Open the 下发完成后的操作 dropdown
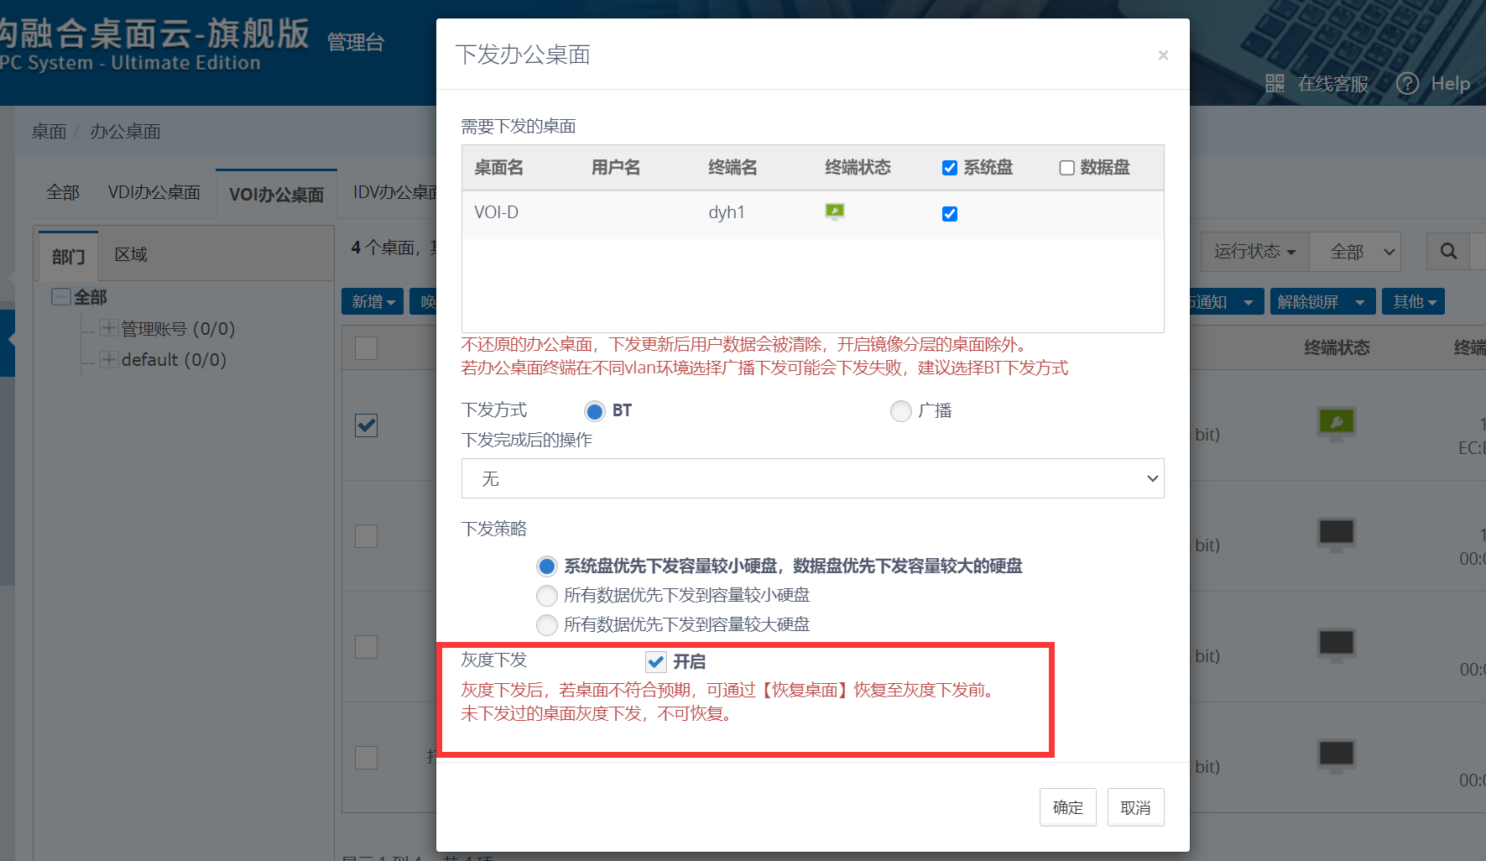Image resolution: width=1486 pixels, height=861 pixels. pyautogui.click(x=812, y=478)
